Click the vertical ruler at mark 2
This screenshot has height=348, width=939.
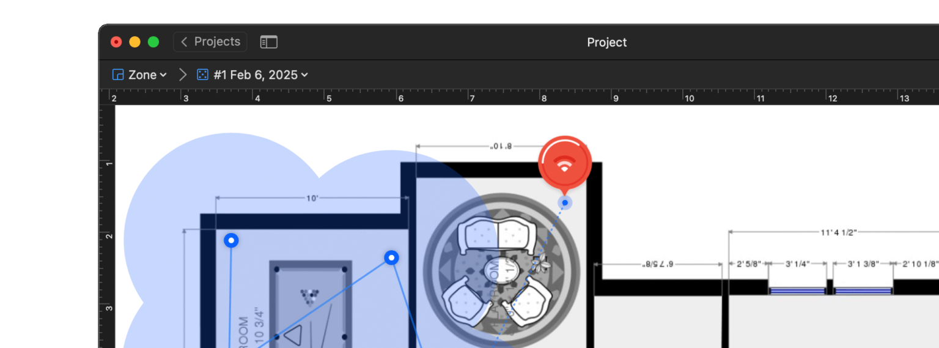coord(108,235)
